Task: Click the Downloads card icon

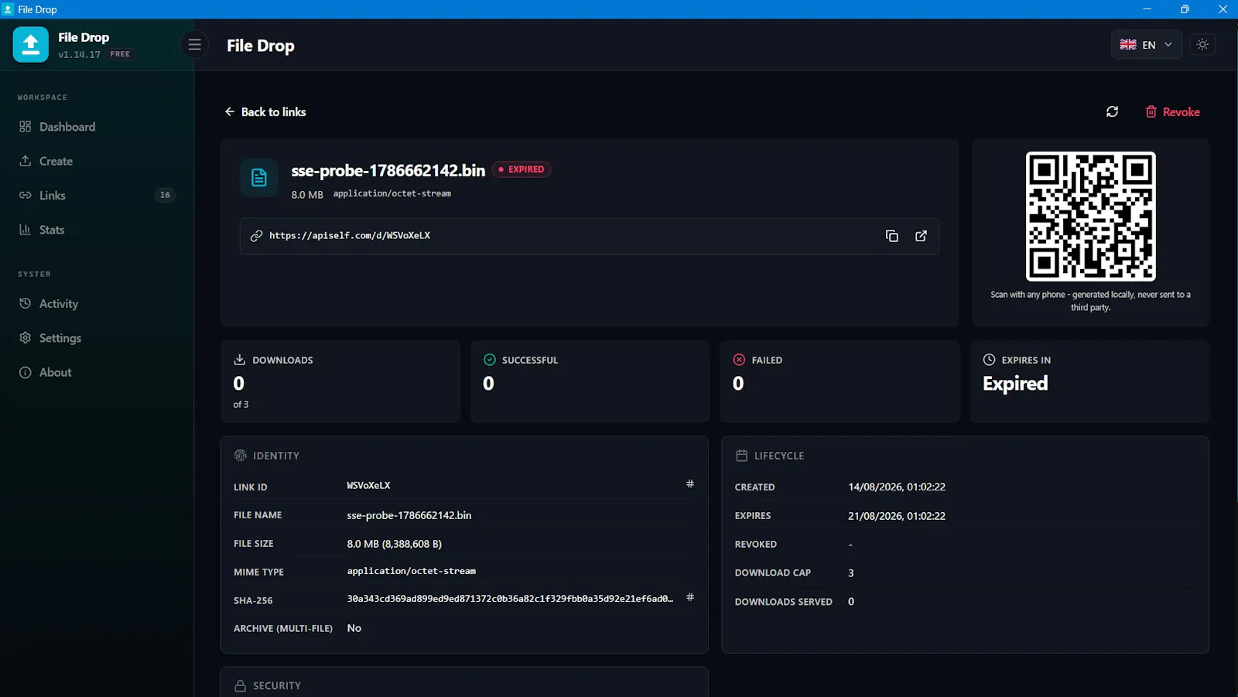Action: (240, 360)
